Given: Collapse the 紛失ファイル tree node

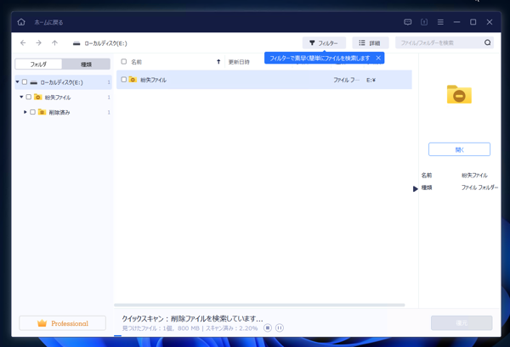Looking at the screenshot, I should coord(21,97).
